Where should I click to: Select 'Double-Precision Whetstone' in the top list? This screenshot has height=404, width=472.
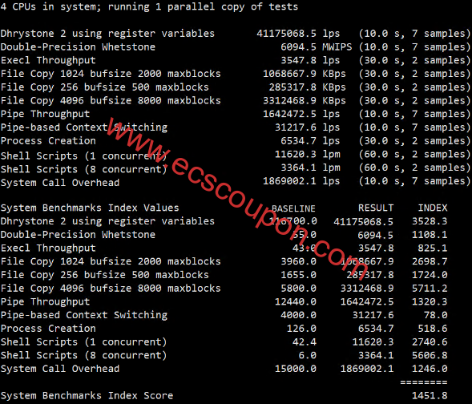78,47
